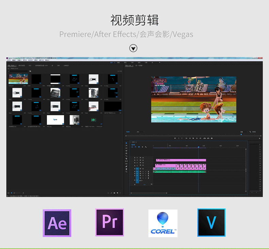The height and width of the screenshot is (249, 269).
Task: Click the timeline playhead handle on ruler
Action: pyautogui.click(x=199, y=147)
